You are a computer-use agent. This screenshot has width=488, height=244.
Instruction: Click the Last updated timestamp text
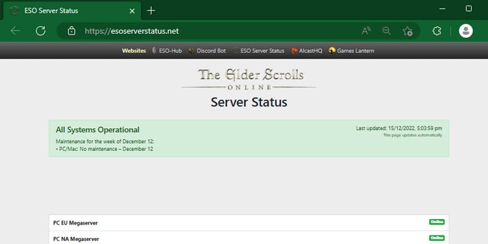pyautogui.click(x=399, y=128)
